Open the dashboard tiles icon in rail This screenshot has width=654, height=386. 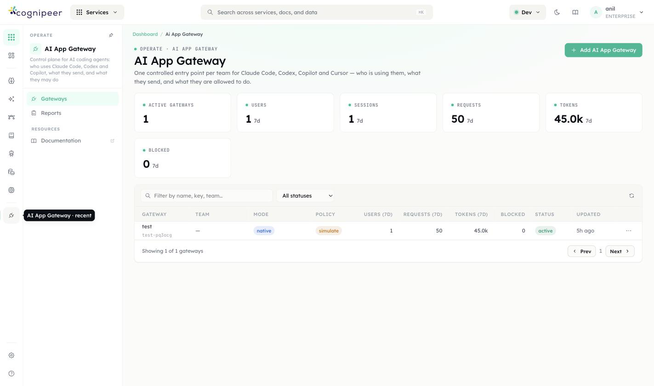[x=11, y=56]
